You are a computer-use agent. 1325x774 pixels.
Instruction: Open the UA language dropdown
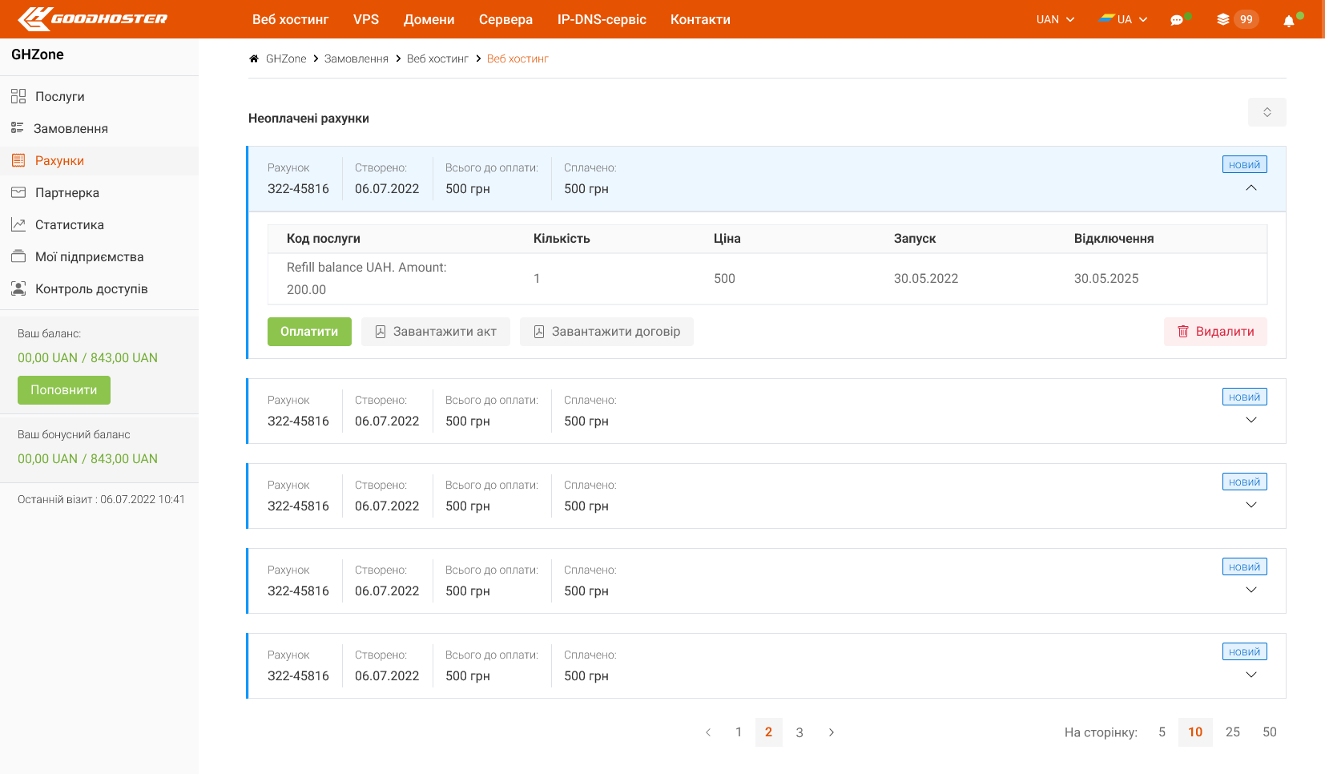pos(1123,19)
